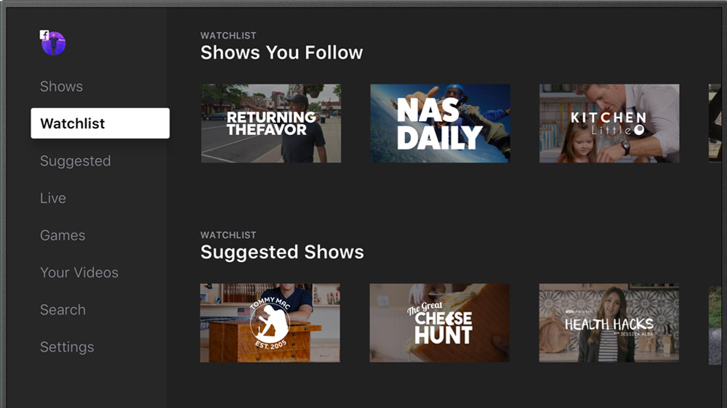Go to the Shows menu item

(x=61, y=86)
